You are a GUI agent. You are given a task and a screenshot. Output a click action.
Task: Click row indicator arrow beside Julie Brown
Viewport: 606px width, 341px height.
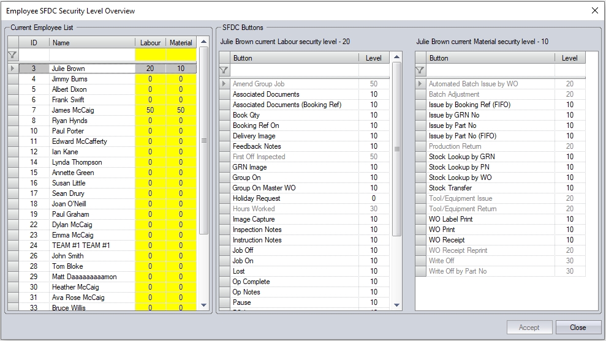12,69
